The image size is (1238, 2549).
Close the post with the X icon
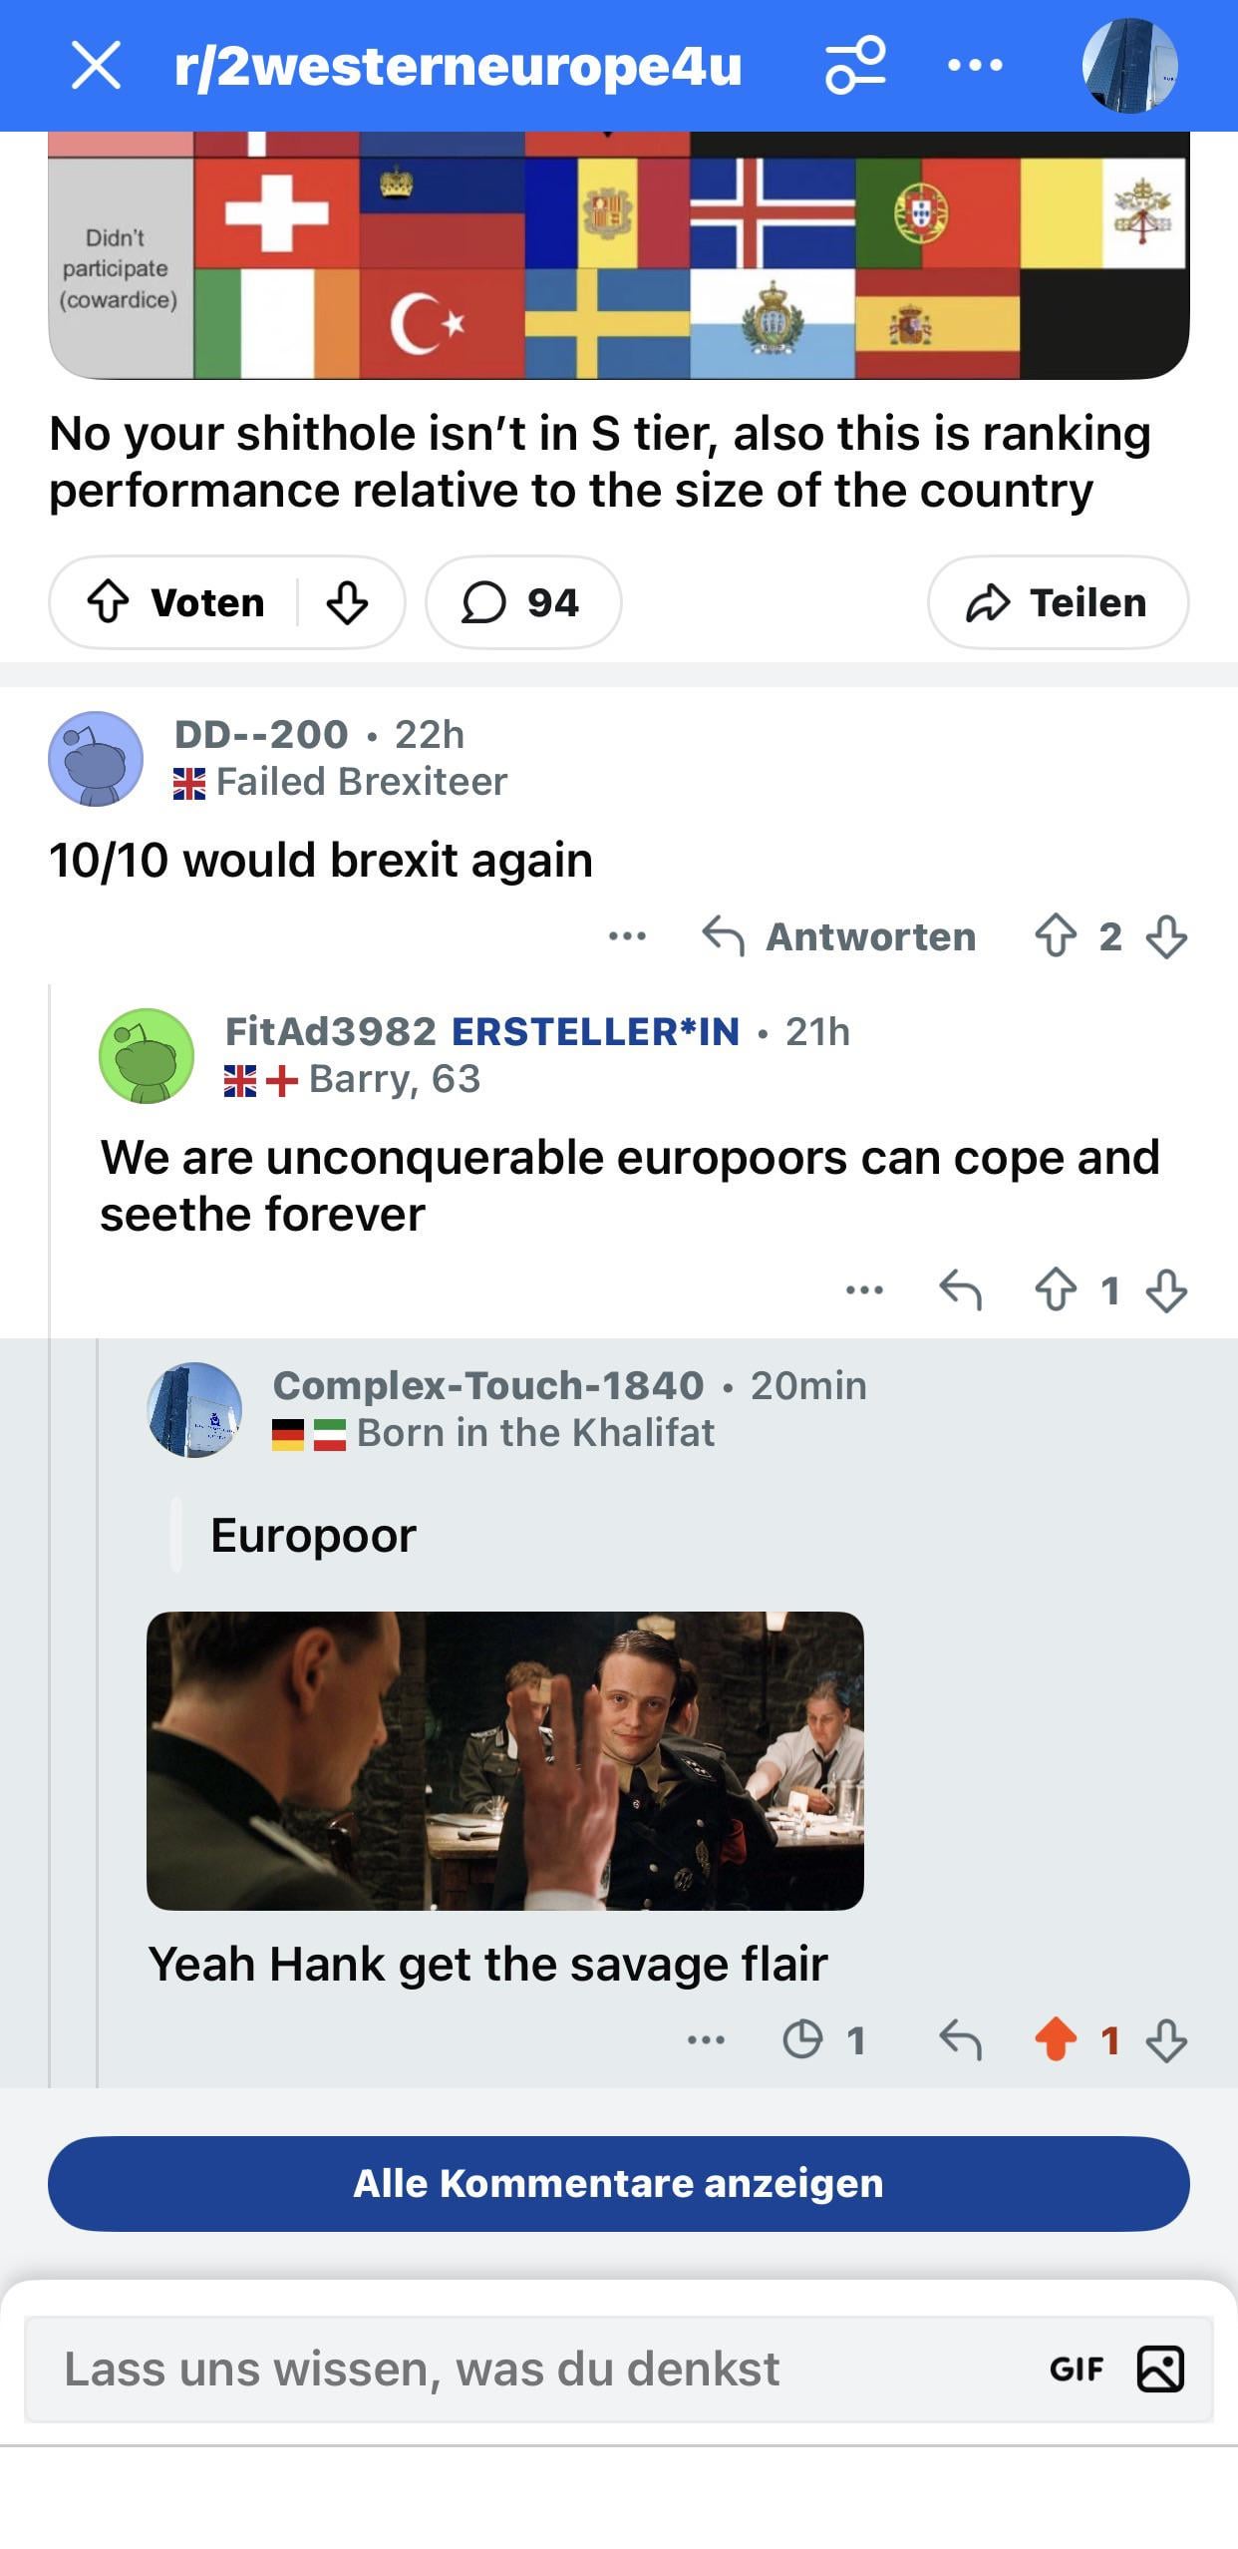click(x=96, y=66)
